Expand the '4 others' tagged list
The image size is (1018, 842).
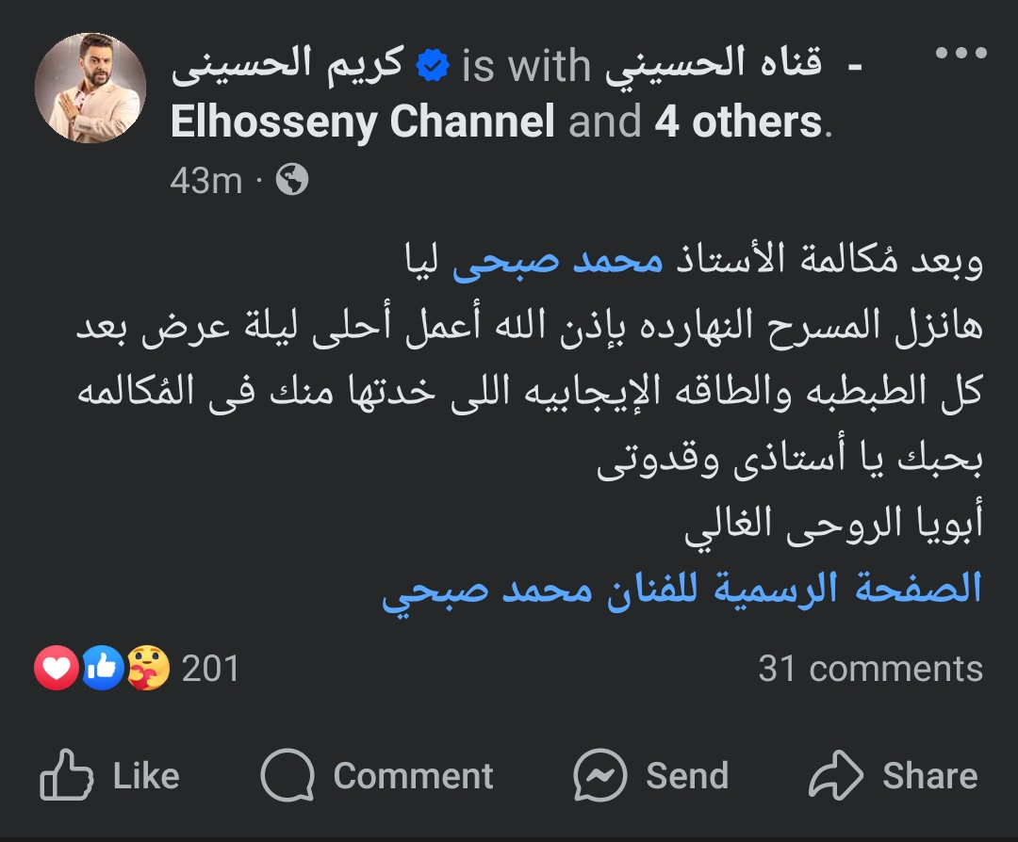(738, 122)
